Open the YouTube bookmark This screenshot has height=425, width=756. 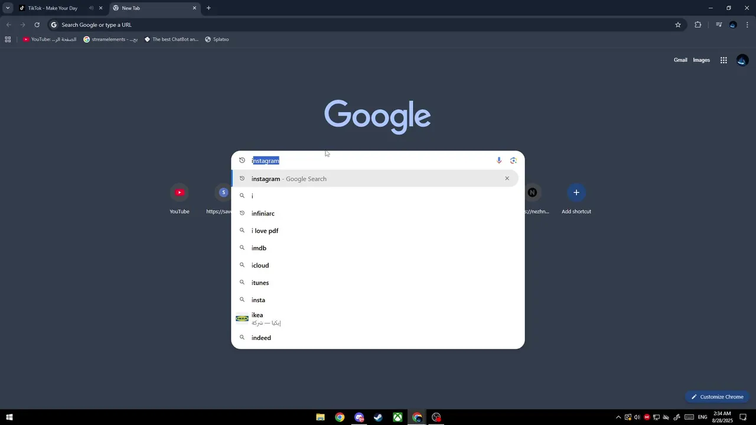click(x=50, y=40)
